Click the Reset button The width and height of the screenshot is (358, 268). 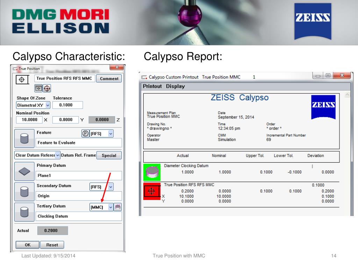pyautogui.click(x=52, y=245)
